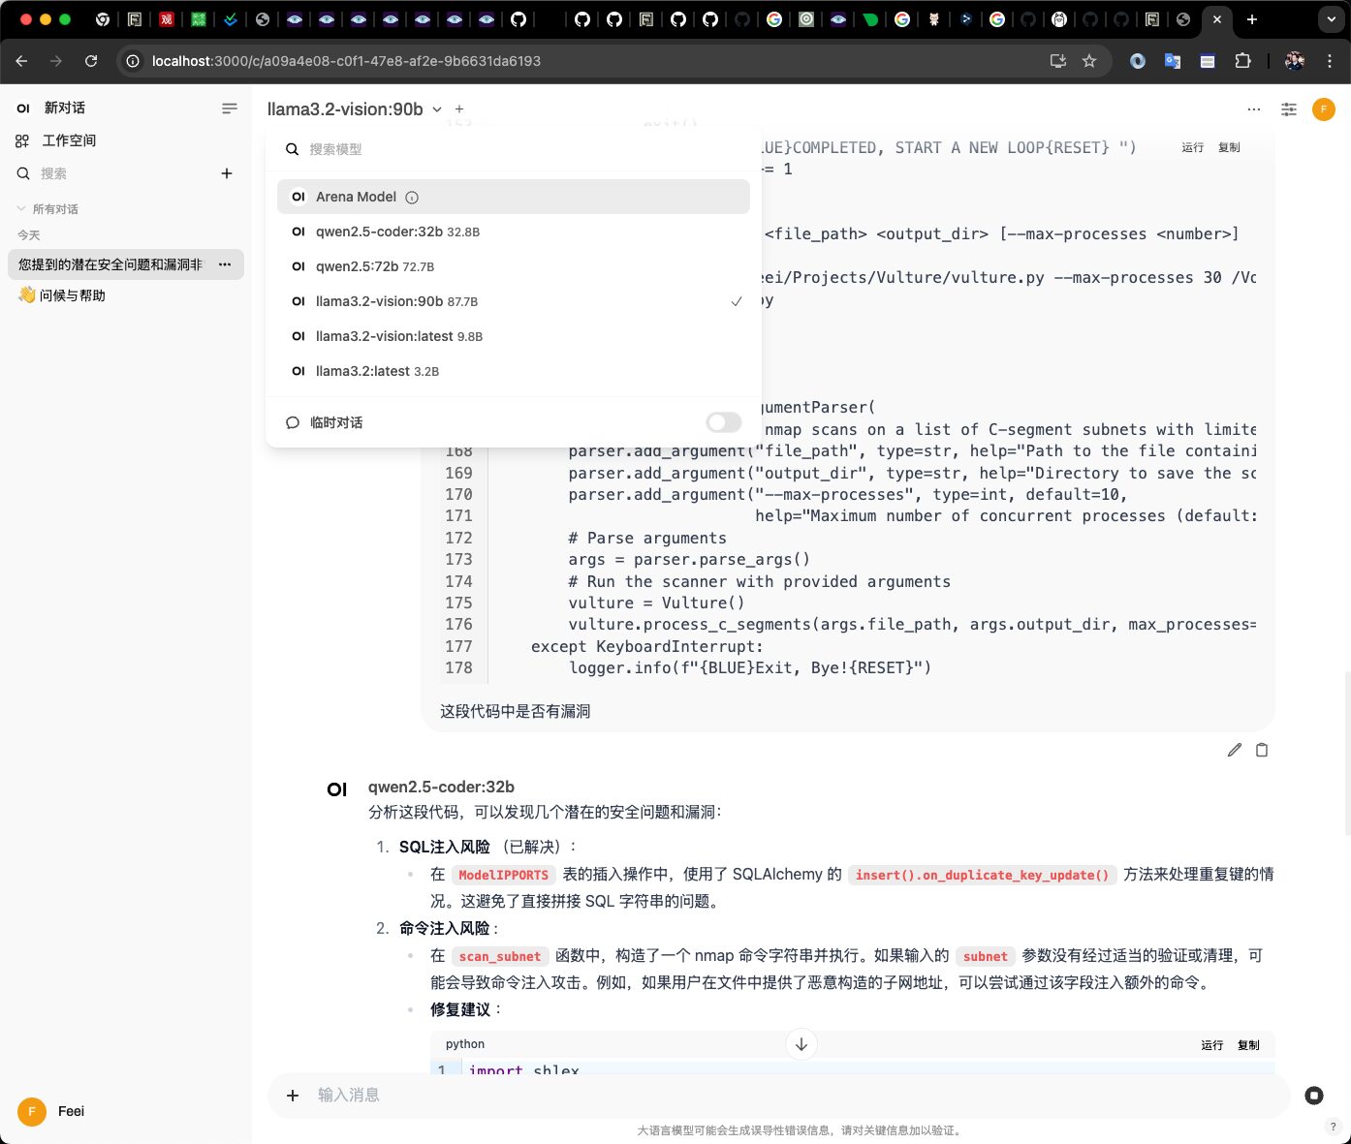This screenshot has height=1144, width=1351.
Task: Open the help question mark button
Action: point(1334,1127)
